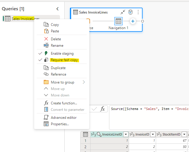The image size is (189, 152).
Task: Click the StockItemID data type icon
Action: tap(159, 134)
